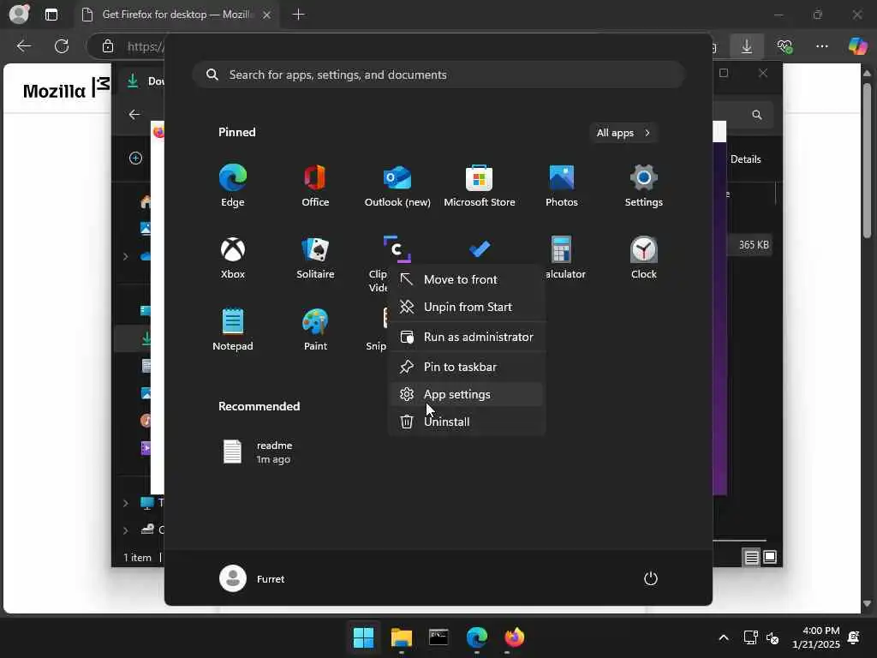The width and height of the screenshot is (877, 658).
Task: Click File Explorer search icon
Action: [757, 115]
